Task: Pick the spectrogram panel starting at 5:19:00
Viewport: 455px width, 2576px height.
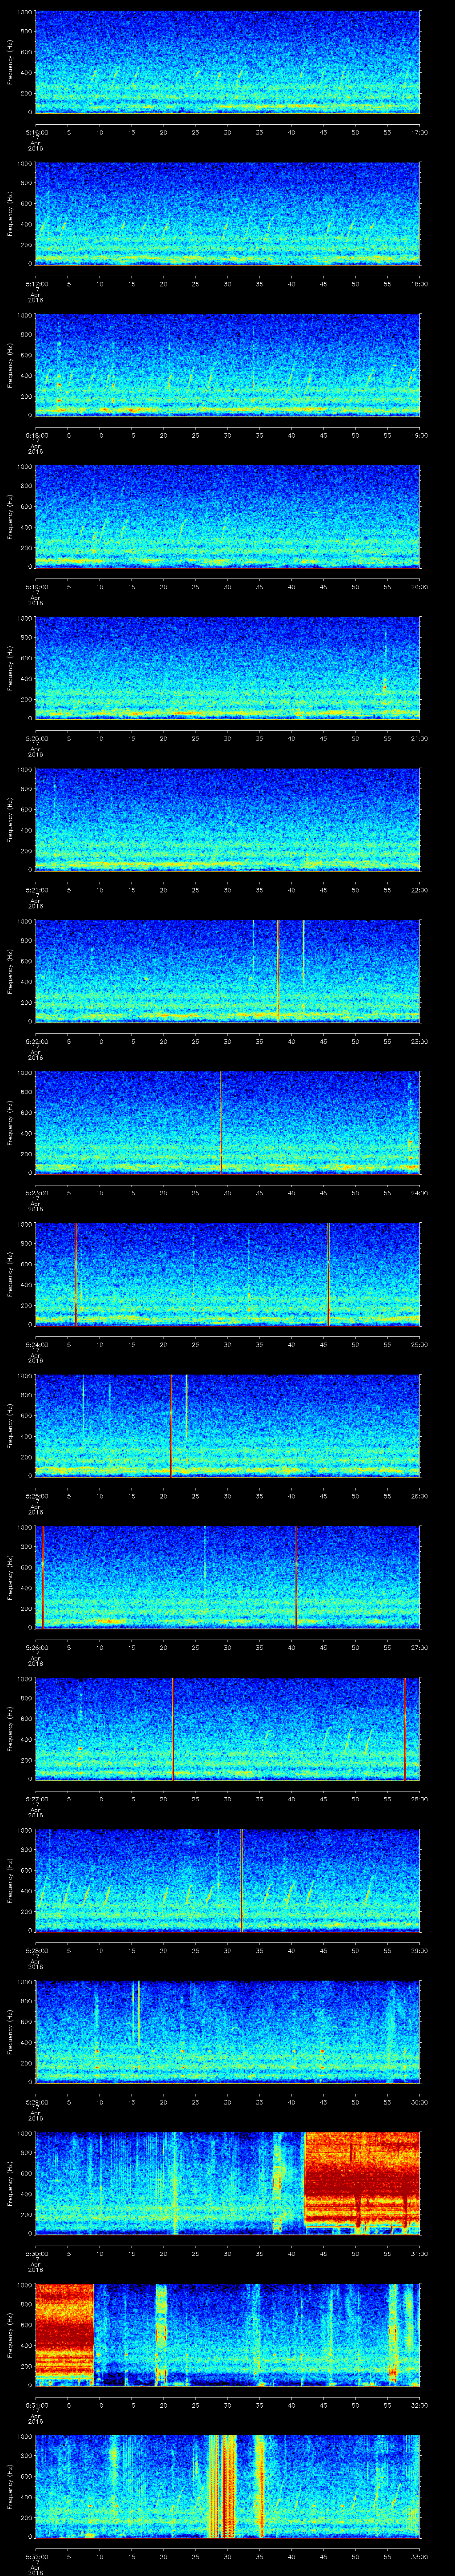Action: (x=228, y=517)
